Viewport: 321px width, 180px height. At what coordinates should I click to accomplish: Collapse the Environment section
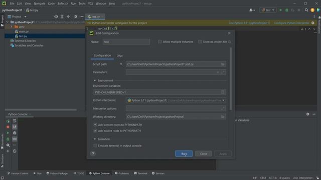click(95, 80)
